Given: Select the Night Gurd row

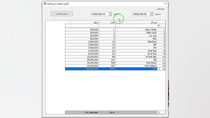Looking at the screenshot, I should [115, 33].
